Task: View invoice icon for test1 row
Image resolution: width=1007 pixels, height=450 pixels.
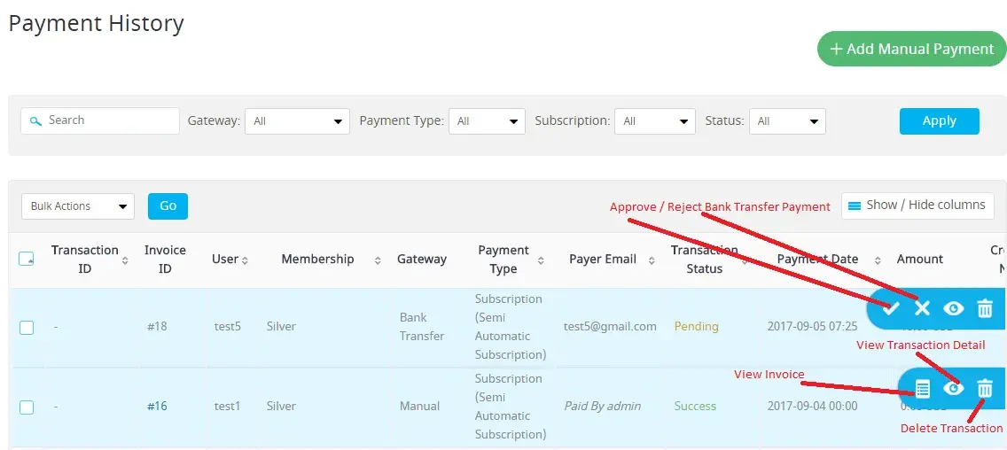Action: coord(922,388)
